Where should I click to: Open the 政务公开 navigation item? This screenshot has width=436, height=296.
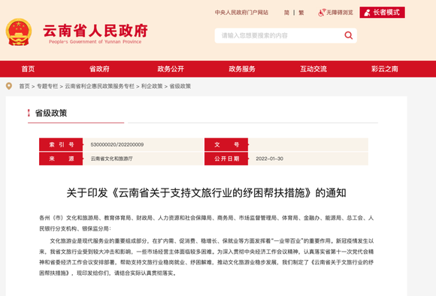(171, 69)
